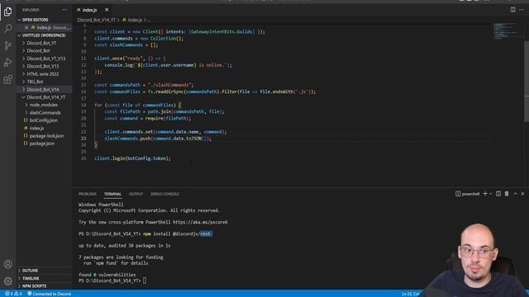Open package-lock.json file
The width and height of the screenshot is (529, 297).
[44, 135]
